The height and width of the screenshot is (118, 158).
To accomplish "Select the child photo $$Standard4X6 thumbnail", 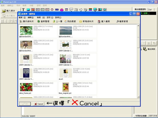I will 26,45.
